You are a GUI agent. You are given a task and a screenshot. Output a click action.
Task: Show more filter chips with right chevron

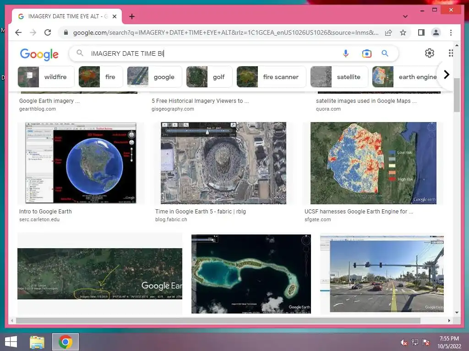point(446,74)
